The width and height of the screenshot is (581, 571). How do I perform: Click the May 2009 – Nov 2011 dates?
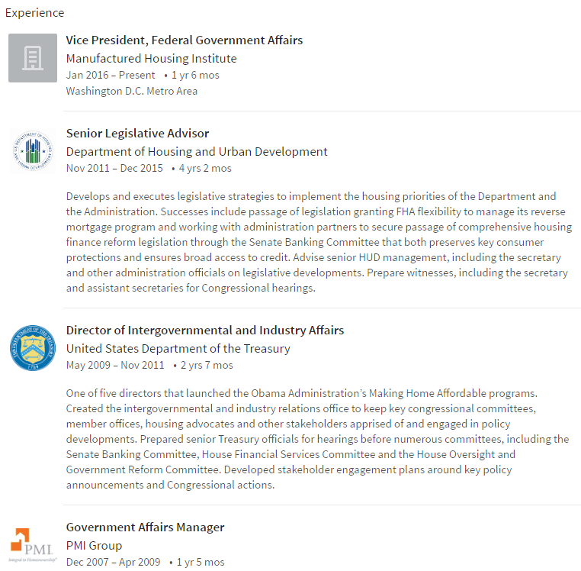pos(115,365)
